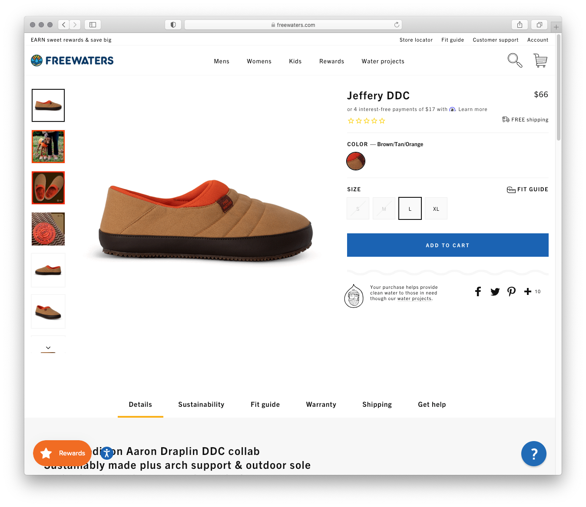Open Water projects nav item
586x507 pixels.
[x=383, y=61]
